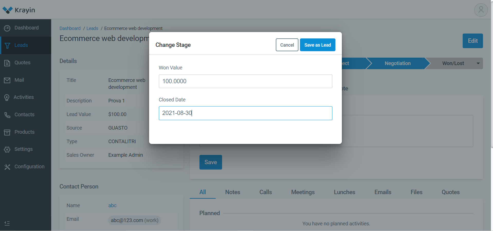Collapse the sidebar menu using bottom icon
The image size is (493, 231).
[7, 223]
